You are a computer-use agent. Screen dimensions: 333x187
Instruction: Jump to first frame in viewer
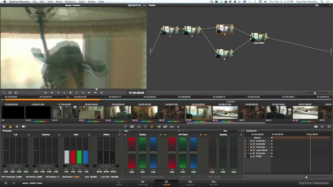point(45,92)
